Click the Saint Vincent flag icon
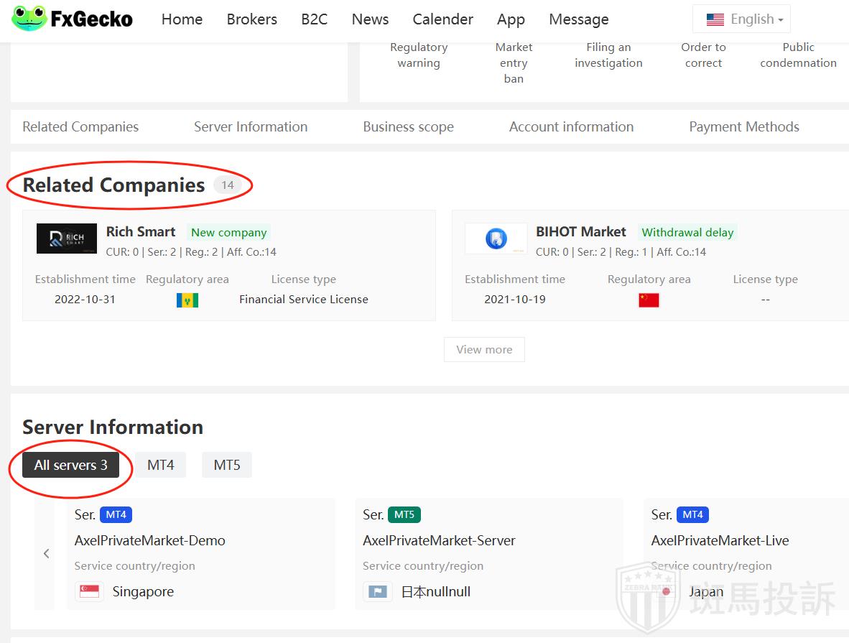This screenshot has height=643, width=849. coord(187,300)
